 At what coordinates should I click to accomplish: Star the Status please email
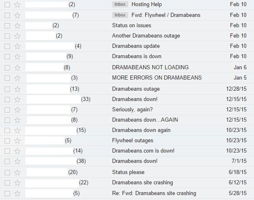click(x=17, y=173)
